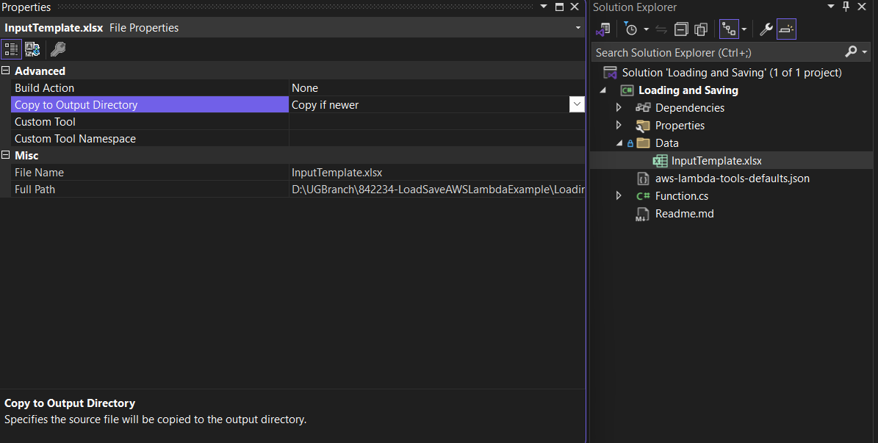Select the Solution 'Loading and Saving' node

click(x=731, y=73)
